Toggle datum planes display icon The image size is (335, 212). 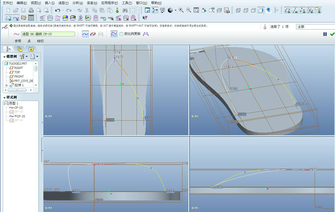pos(288,10)
